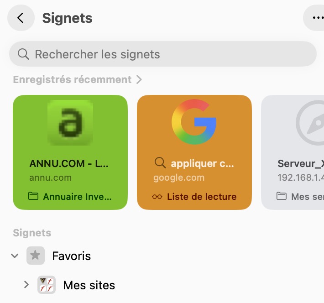Open the more options ellipsis menu
Screen dimensions: 324x303
[x=317, y=18]
